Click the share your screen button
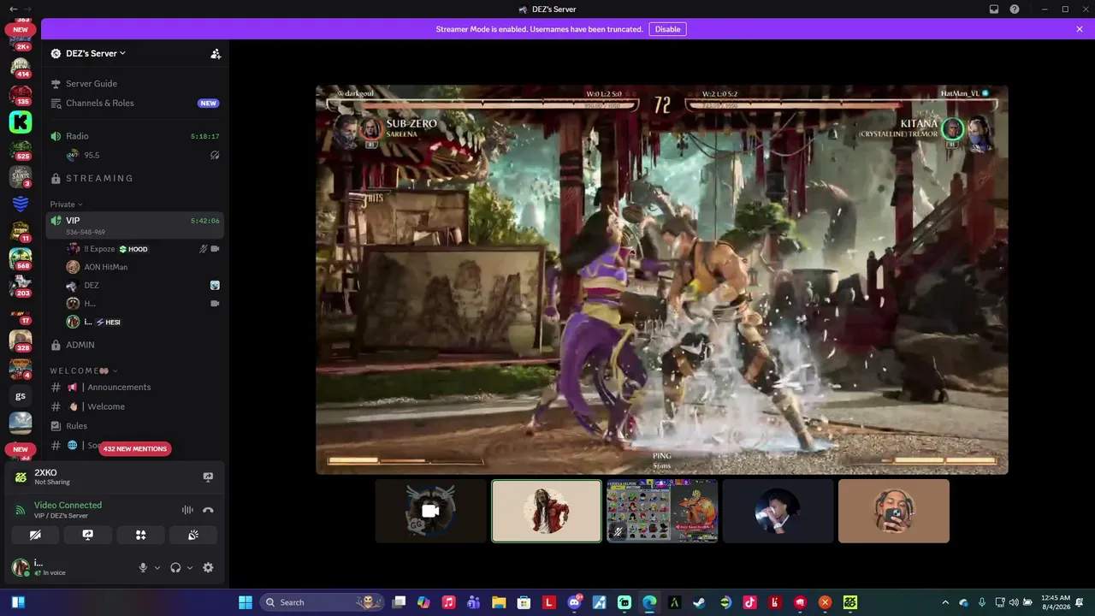1095x616 pixels. click(x=88, y=535)
